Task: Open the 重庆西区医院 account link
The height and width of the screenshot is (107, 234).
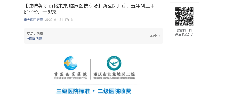Action: click(x=34, y=20)
